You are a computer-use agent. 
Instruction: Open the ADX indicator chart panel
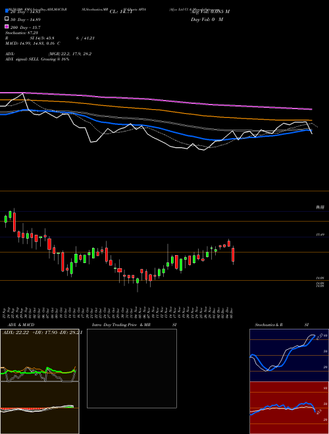point(39,355)
